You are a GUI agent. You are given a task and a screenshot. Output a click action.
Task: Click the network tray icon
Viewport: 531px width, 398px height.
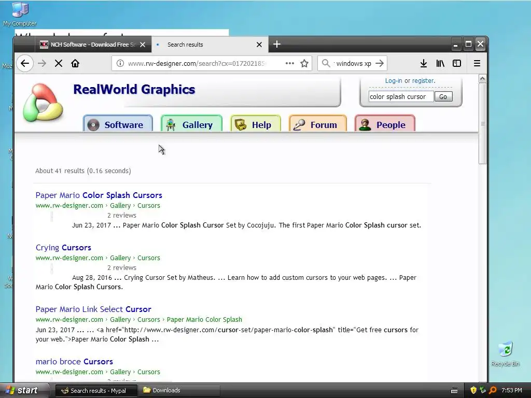pos(483,390)
